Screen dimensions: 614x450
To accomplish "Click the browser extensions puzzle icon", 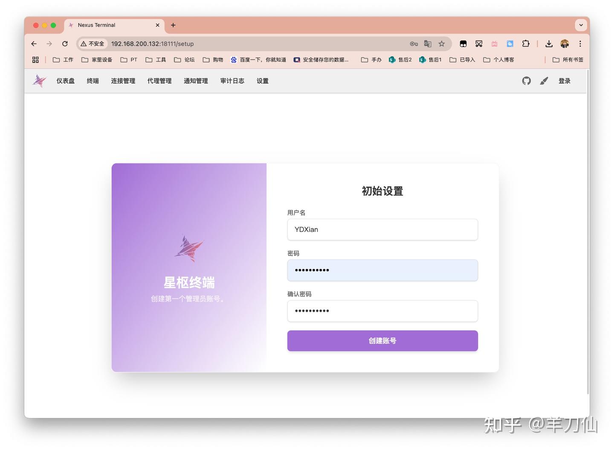I will click(x=526, y=44).
